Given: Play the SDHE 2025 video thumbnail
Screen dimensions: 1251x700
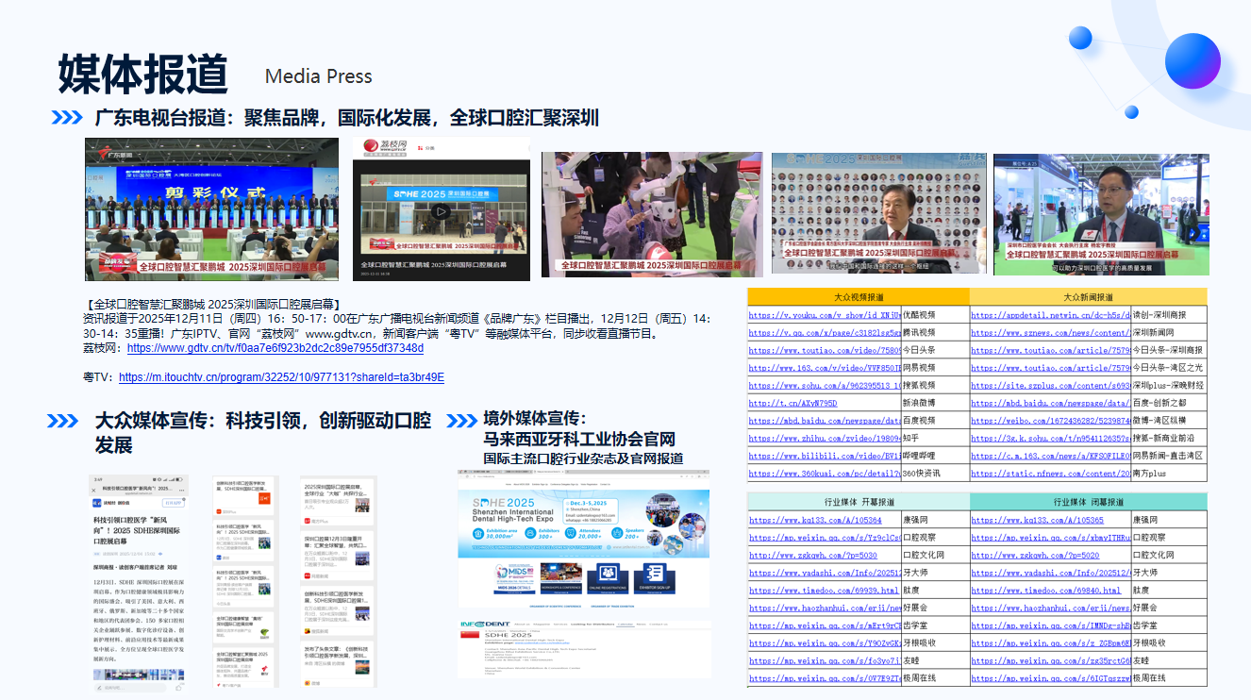Looking at the screenshot, I should click(441, 212).
